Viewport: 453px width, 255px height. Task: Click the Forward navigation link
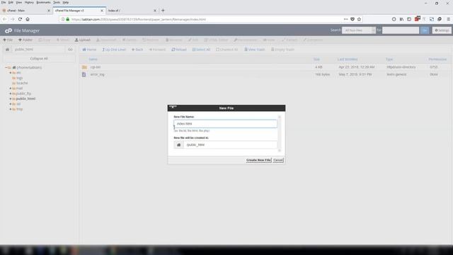pyautogui.click(x=157, y=50)
